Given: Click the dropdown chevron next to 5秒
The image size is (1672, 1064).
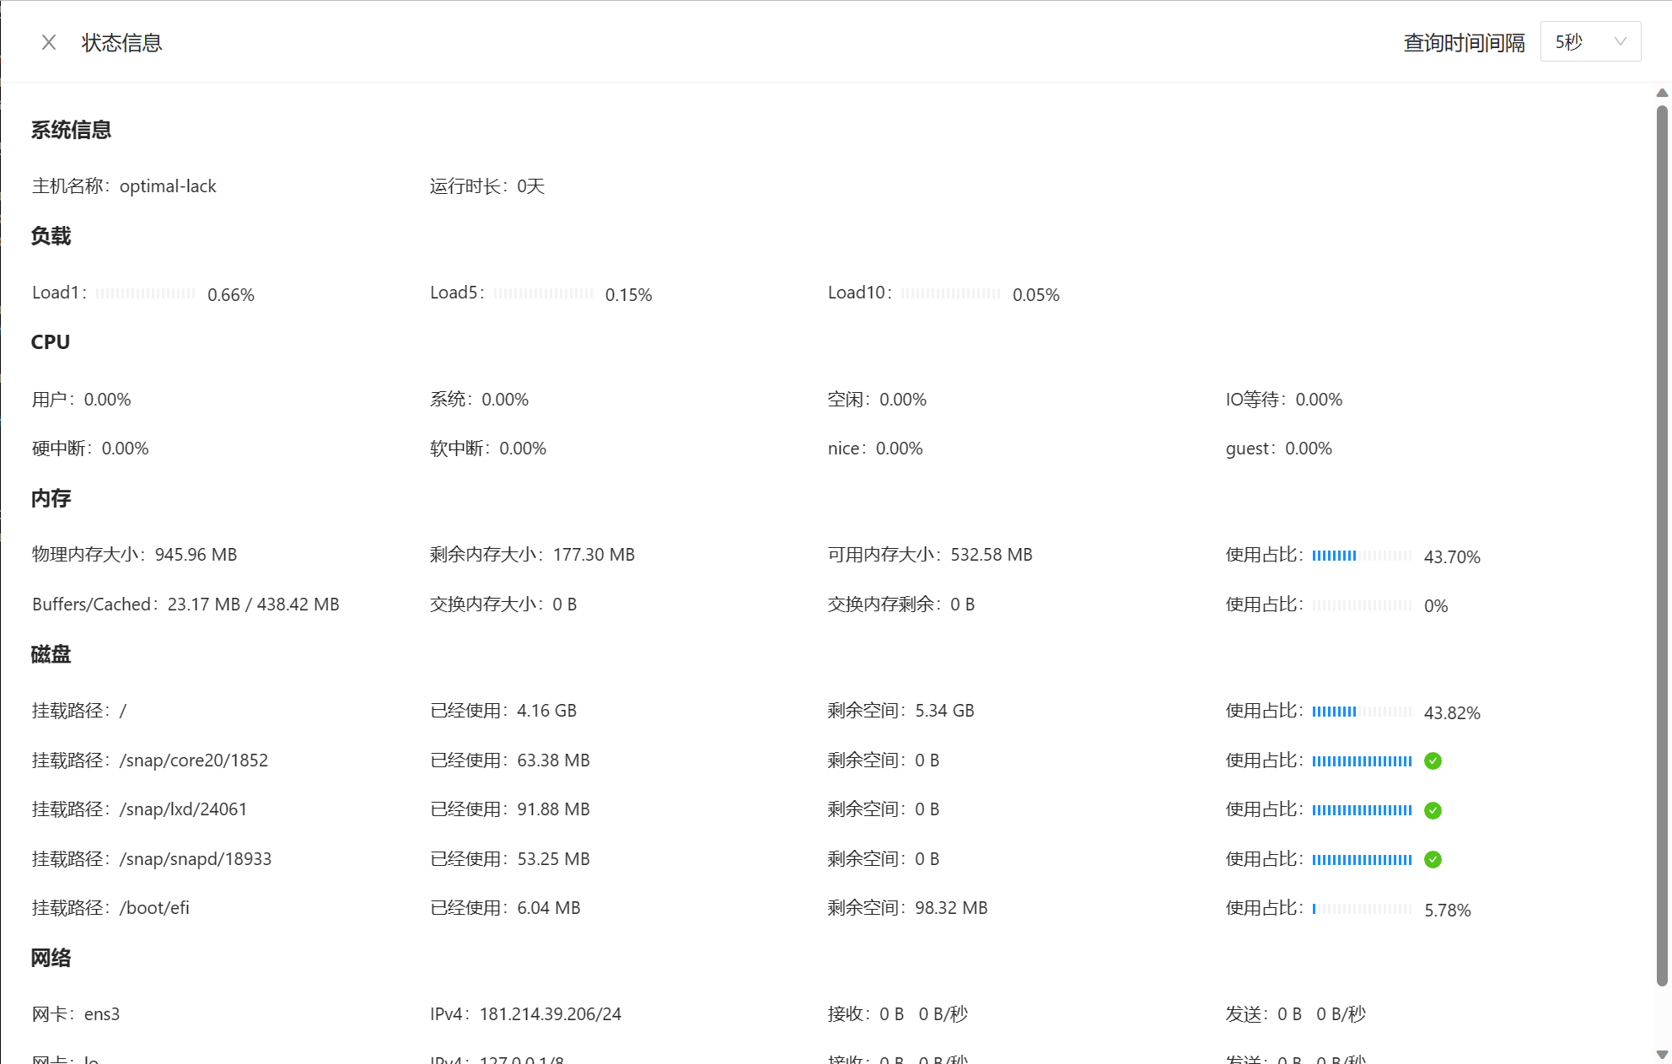Looking at the screenshot, I should pos(1620,42).
